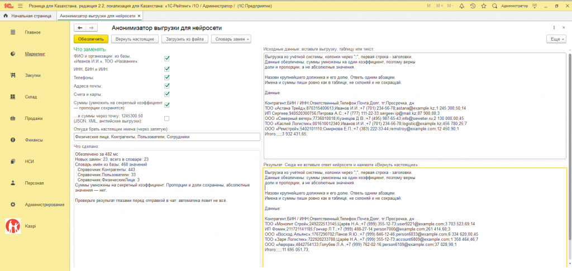Toggle Адреса почты checkbox
Screen dimensions: 572x271
(x=167, y=86)
